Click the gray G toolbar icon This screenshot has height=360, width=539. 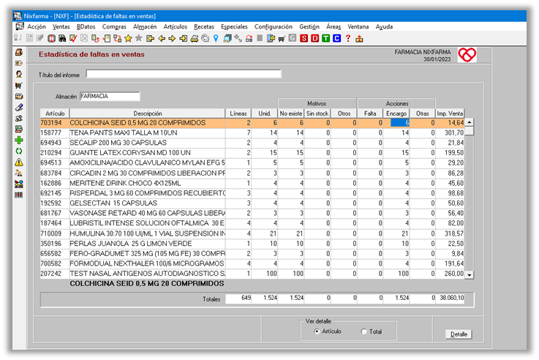293,39
